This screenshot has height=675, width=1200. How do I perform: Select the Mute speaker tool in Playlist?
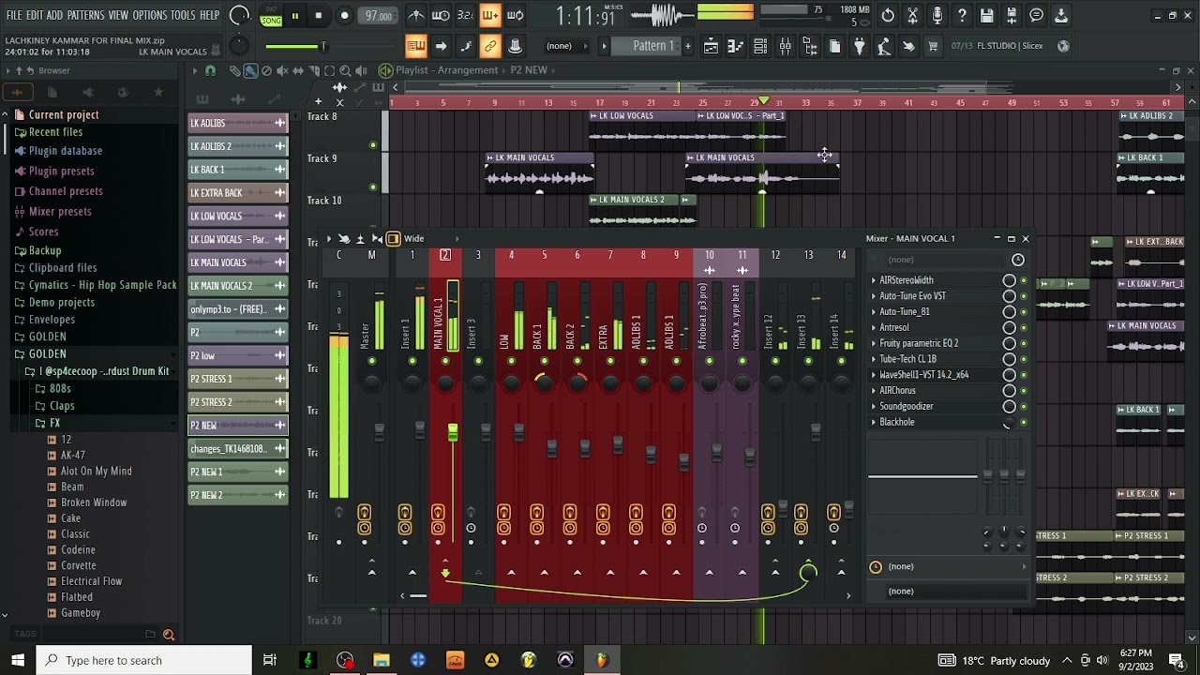pyautogui.click(x=282, y=70)
